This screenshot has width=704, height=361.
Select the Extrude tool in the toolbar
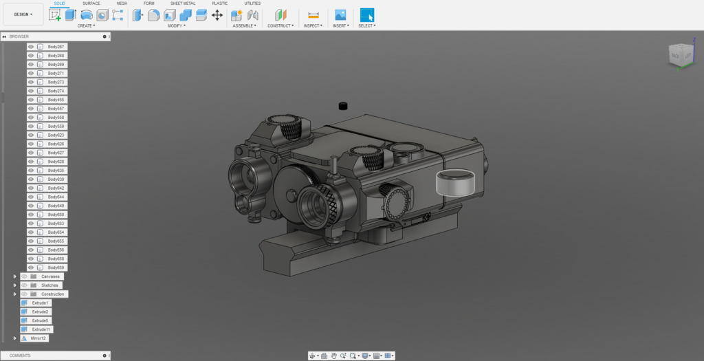tap(71, 14)
